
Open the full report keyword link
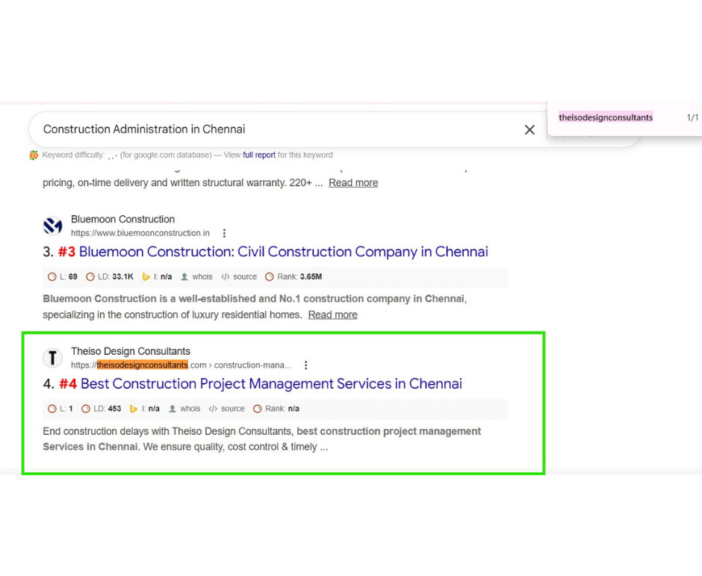coord(259,155)
